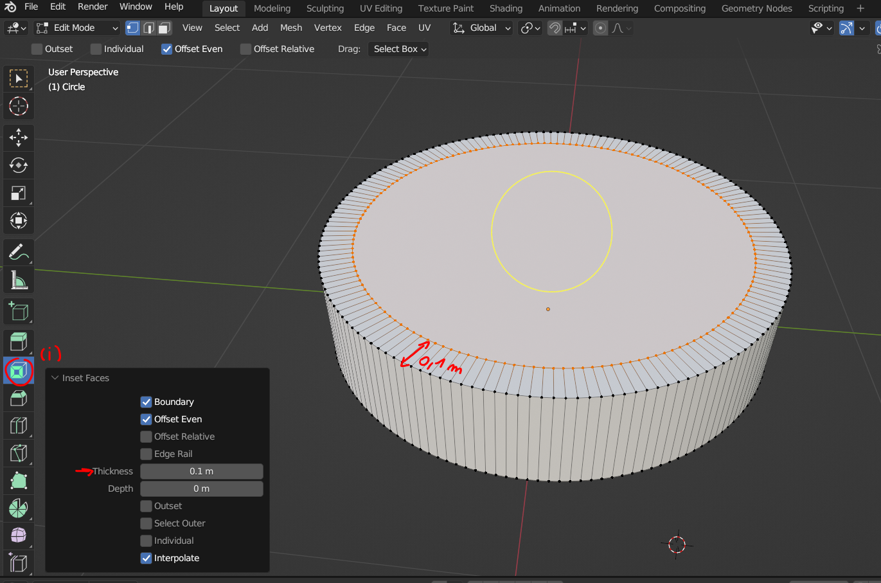Switch to the Geometry Nodes tab

[757, 8]
